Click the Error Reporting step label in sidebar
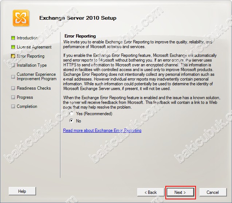232x203 pixels. coord(31,56)
